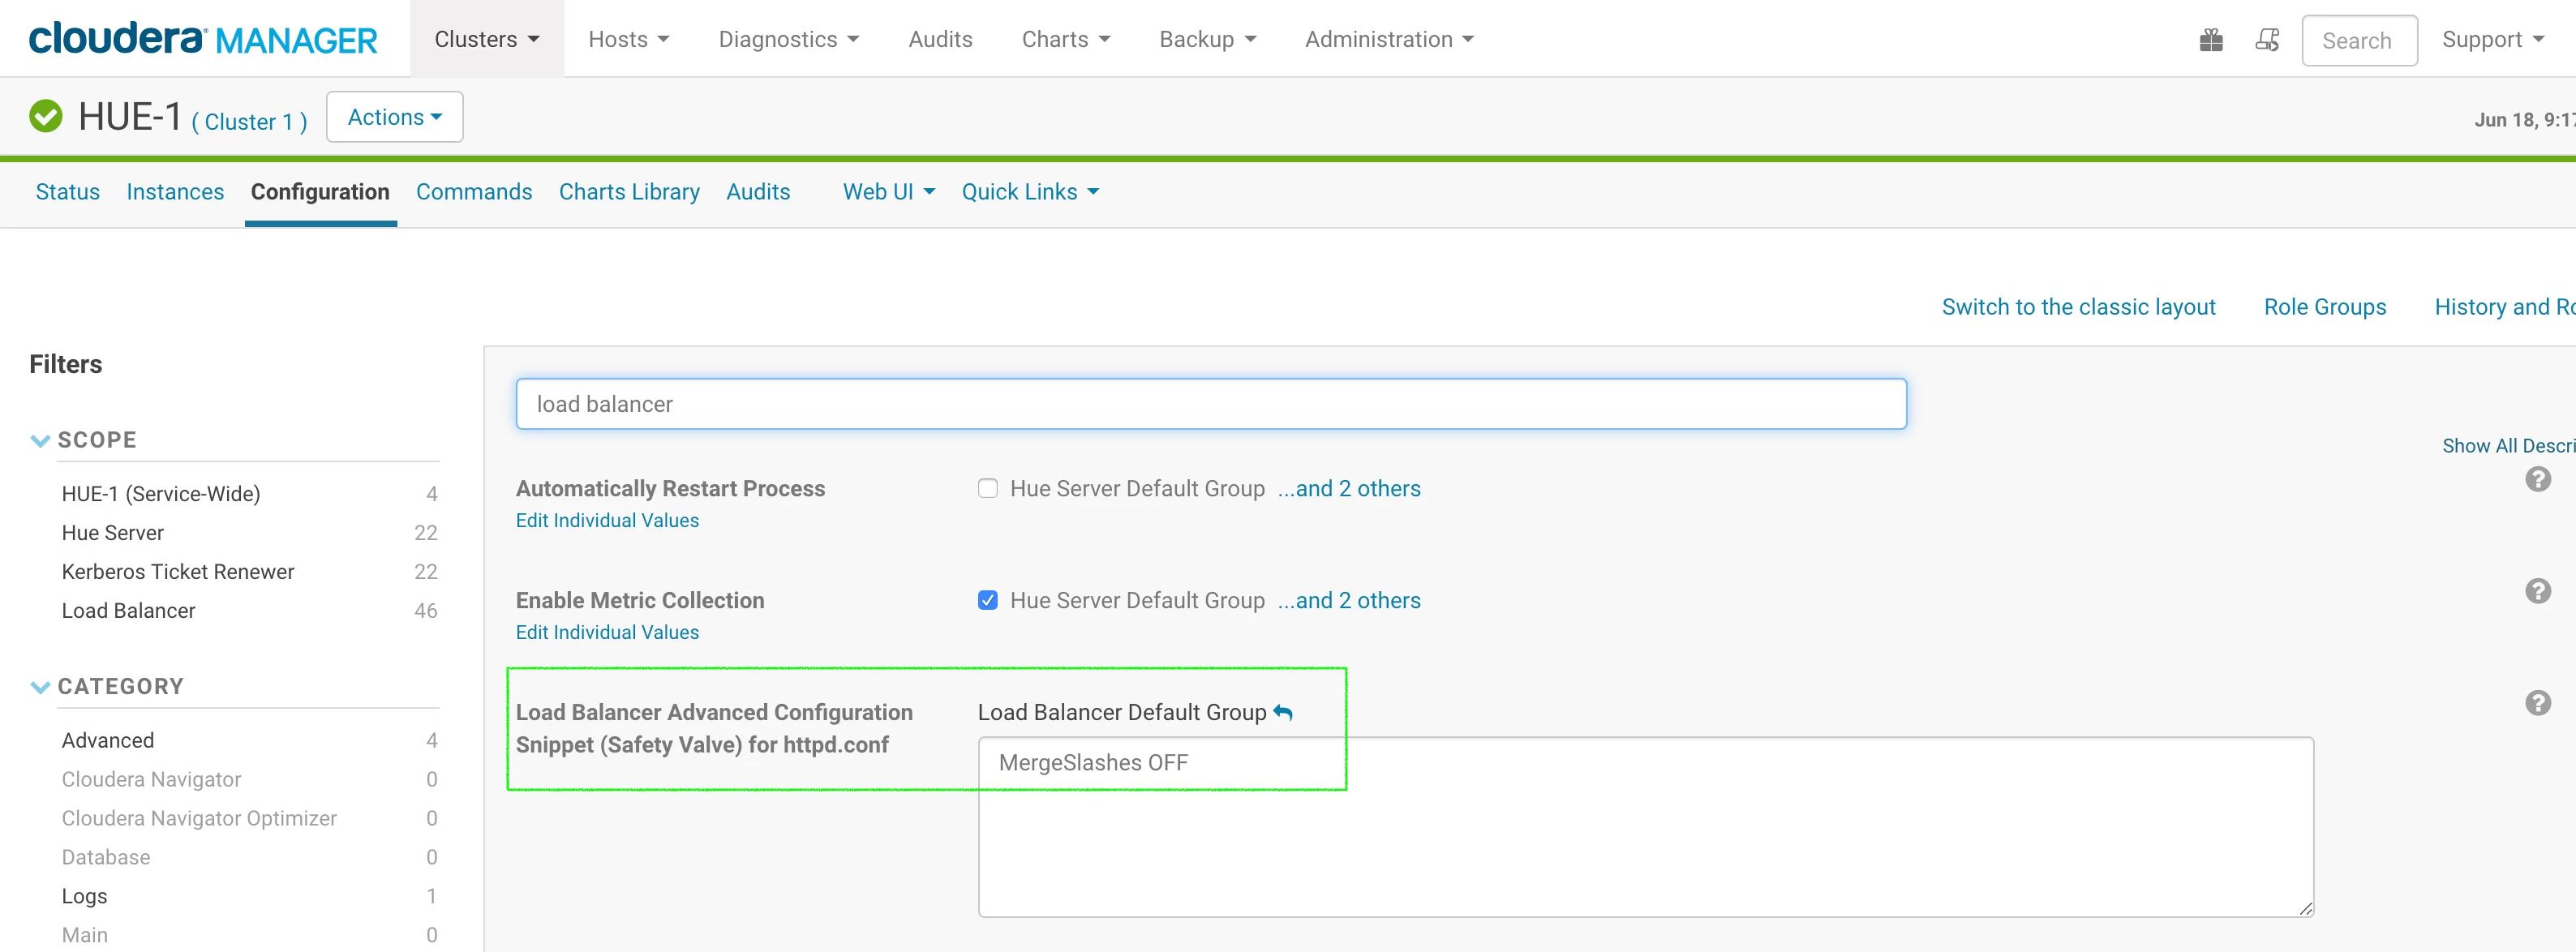This screenshot has width=2576, height=952.
Task: Revert Load Balancer Default Group value arrow
Action: 1283,712
